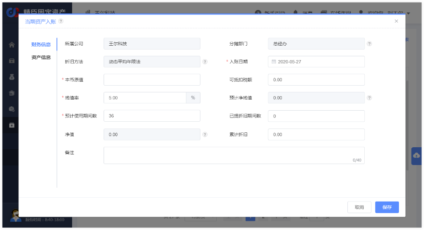Click the cloud upload floating button
Screen dimensions: 424x230
[416, 156]
